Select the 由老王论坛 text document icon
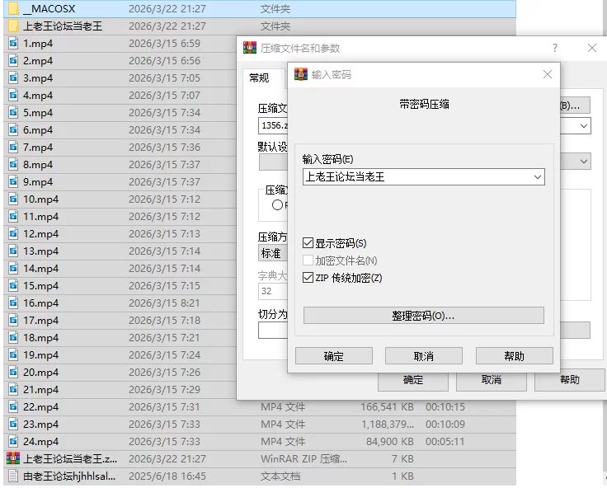The width and height of the screenshot is (607, 488). point(13,476)
